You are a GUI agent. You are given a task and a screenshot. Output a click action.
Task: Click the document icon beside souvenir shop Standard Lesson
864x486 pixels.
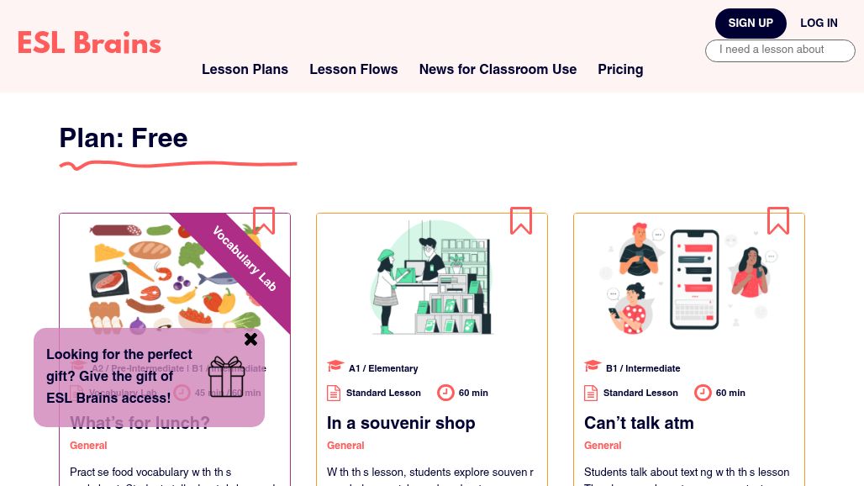coord(334,393)
